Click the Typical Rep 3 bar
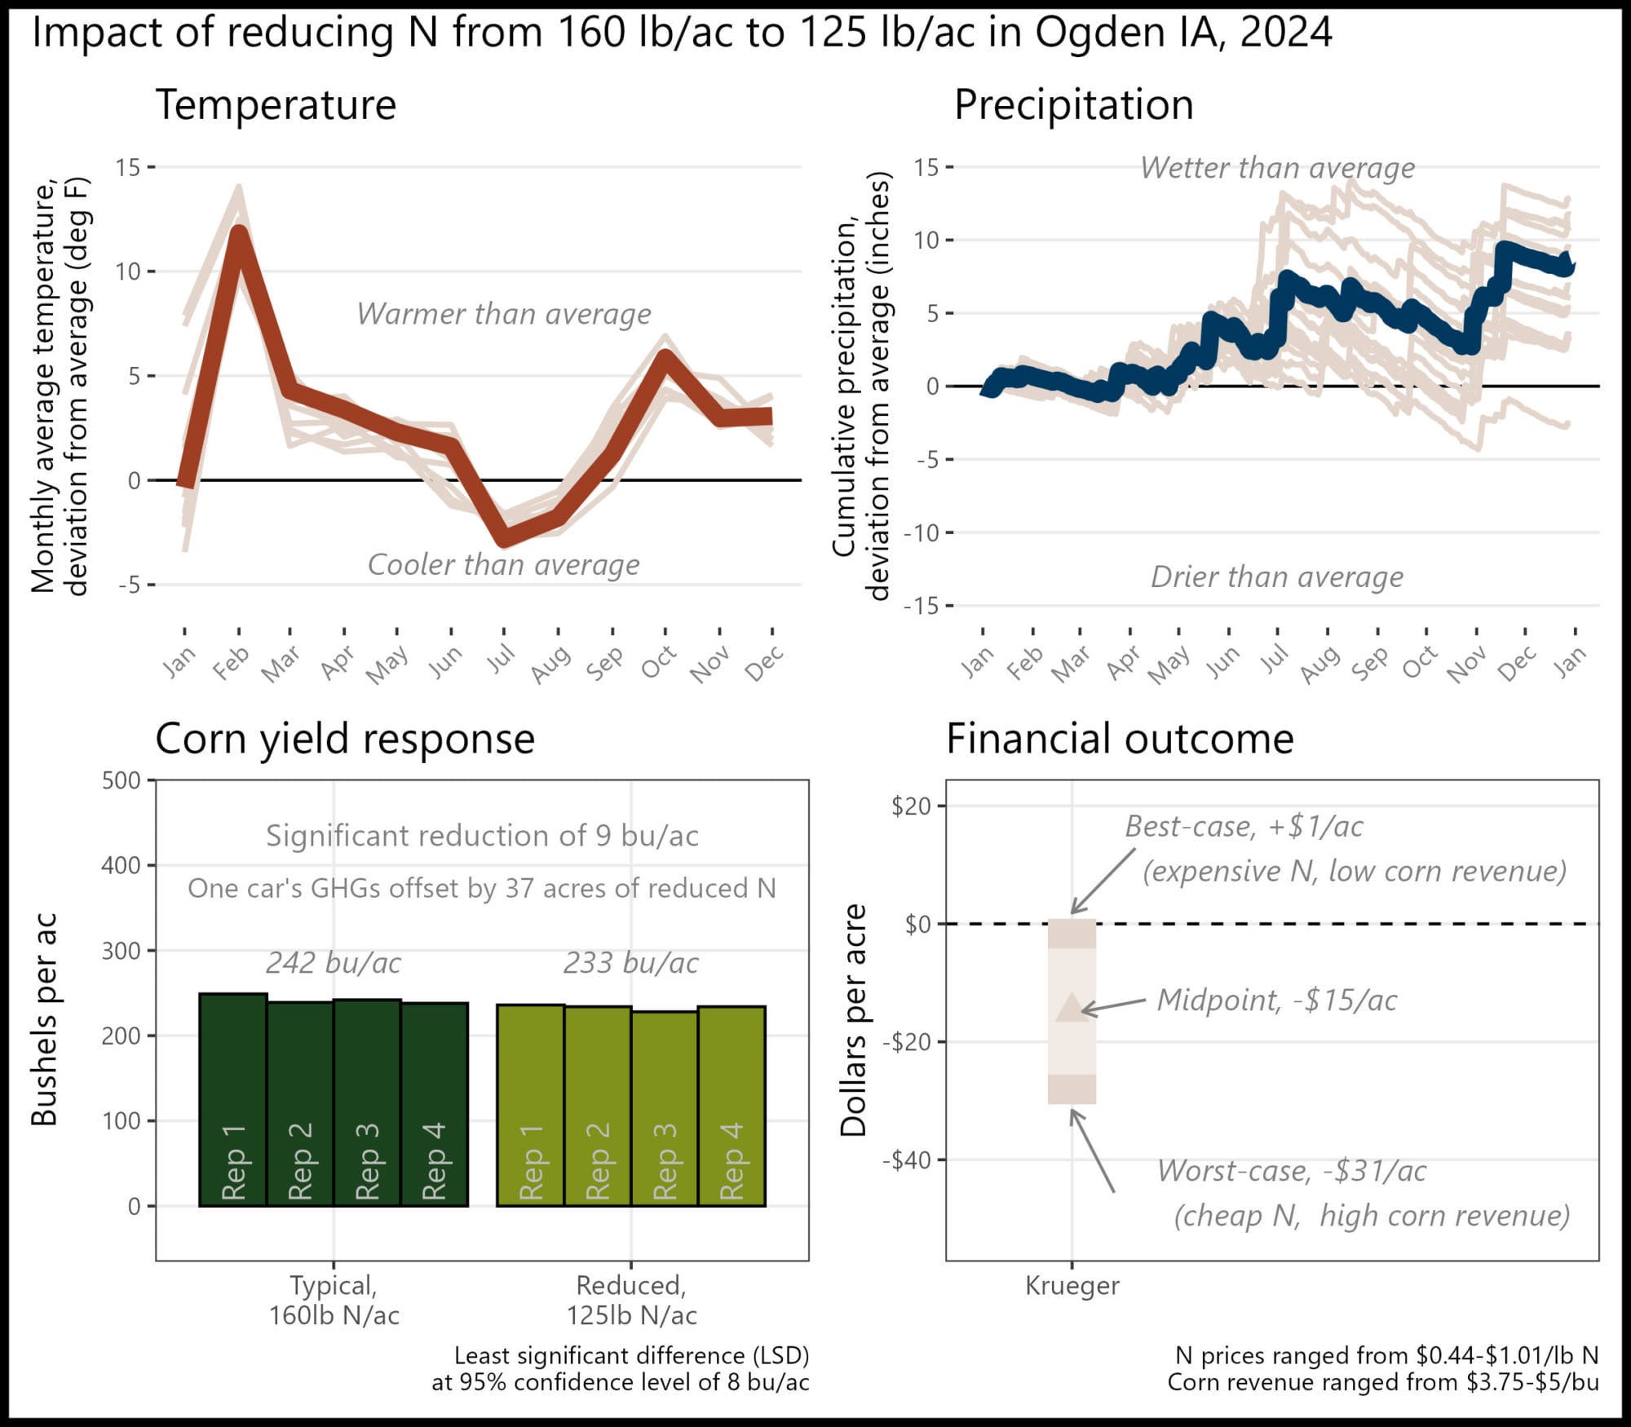 [367, 1102]
